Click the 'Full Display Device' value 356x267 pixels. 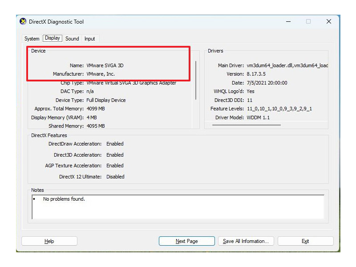tap(106, 100)
